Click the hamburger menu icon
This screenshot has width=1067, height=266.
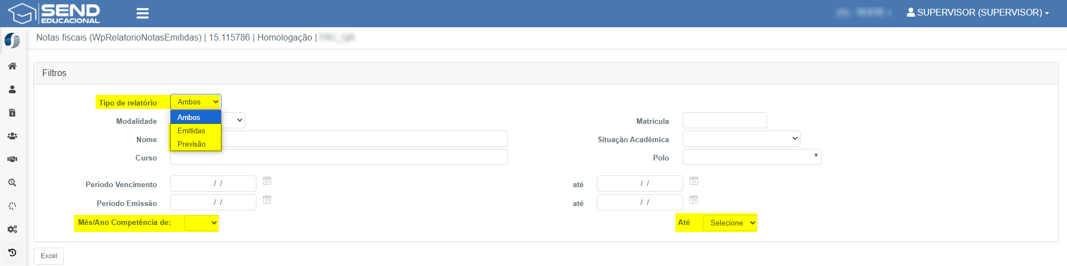142,13
